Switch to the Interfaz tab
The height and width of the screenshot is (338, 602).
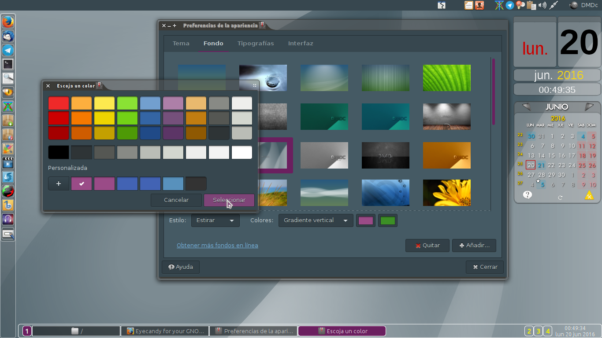301,43
